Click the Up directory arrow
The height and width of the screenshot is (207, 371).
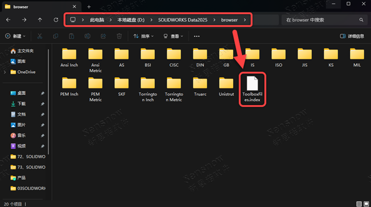pyautogui.click(x=40, y=20)
